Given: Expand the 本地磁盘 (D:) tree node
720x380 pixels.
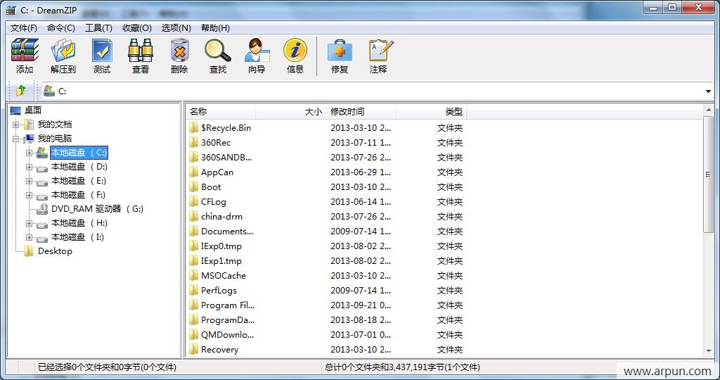Looking at the screenshot, I should [29, 167].
